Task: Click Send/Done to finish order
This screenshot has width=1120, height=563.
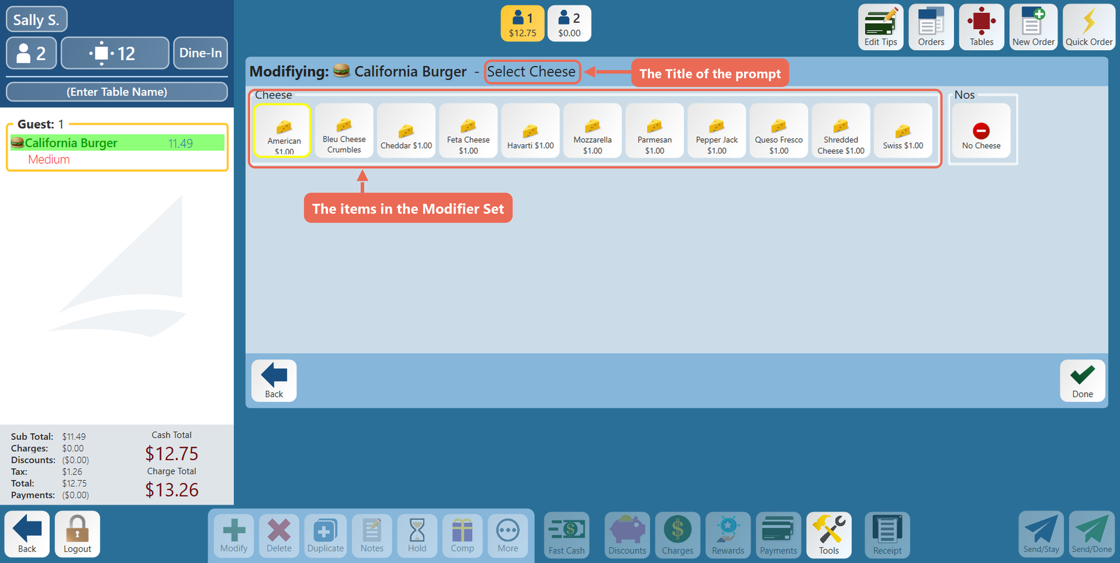Action: point(1091,534)
